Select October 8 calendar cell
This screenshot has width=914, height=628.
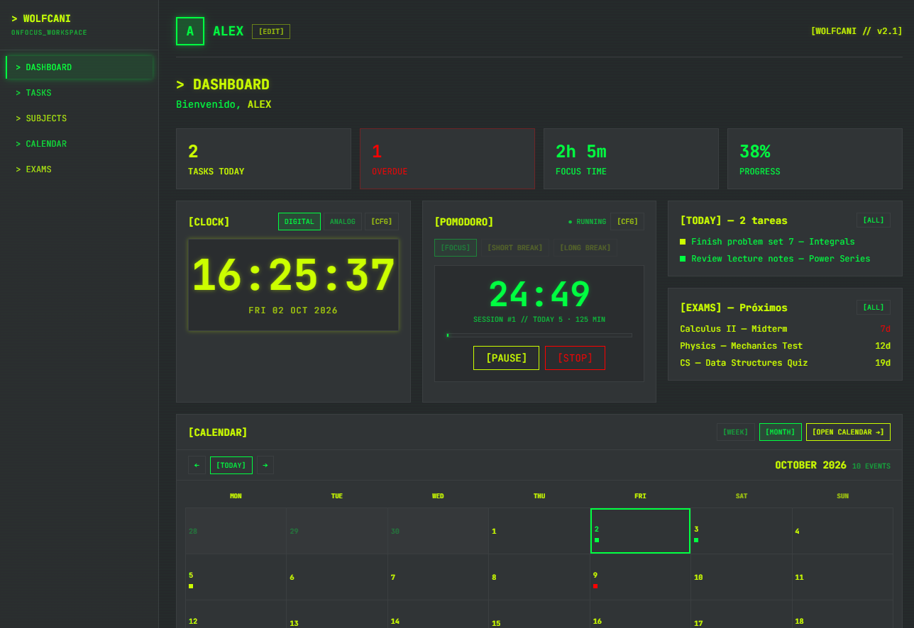pos(539,577)
